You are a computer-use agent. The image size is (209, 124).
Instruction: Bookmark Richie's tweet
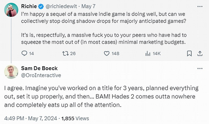point(189,53)
